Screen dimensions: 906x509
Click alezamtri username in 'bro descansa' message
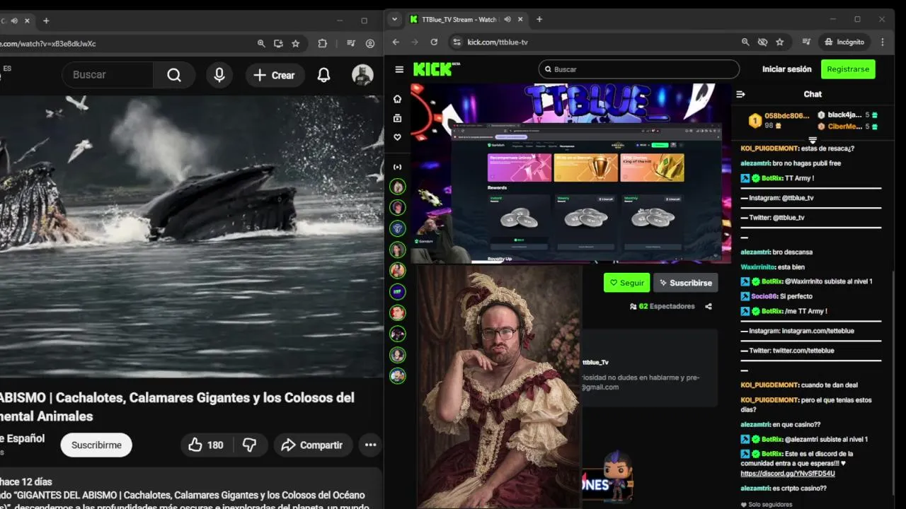pos(755,252)
